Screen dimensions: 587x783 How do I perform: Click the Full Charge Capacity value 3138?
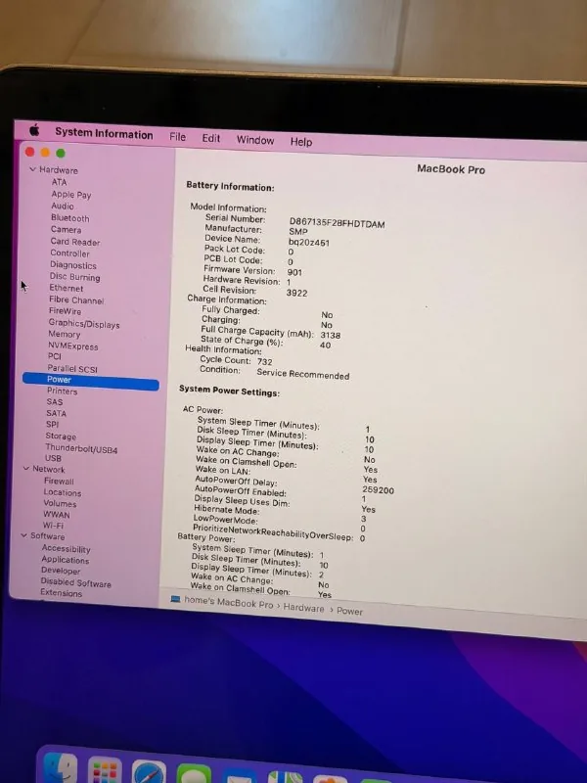click(x=331, y=335)
